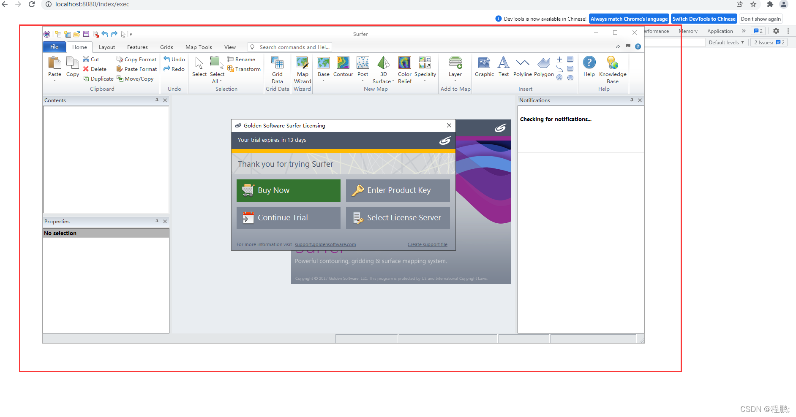Expand the Specialty maps dropdown
The height and width of the screenshot is (417, 796).
425,80
